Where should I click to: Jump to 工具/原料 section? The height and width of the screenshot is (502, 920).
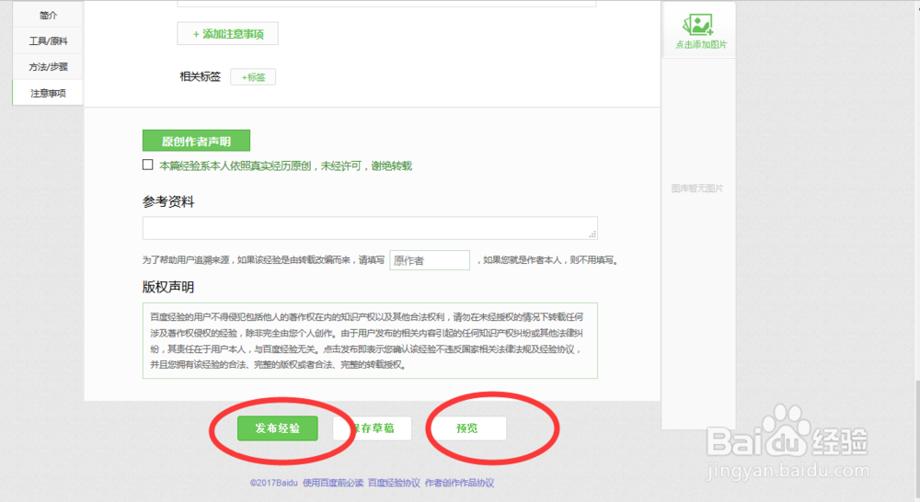click(48, 41)
